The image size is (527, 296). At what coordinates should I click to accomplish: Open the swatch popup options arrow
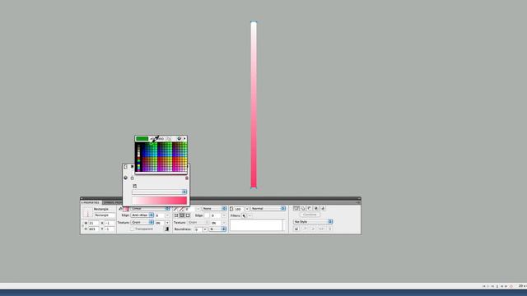tap(184, 138)
